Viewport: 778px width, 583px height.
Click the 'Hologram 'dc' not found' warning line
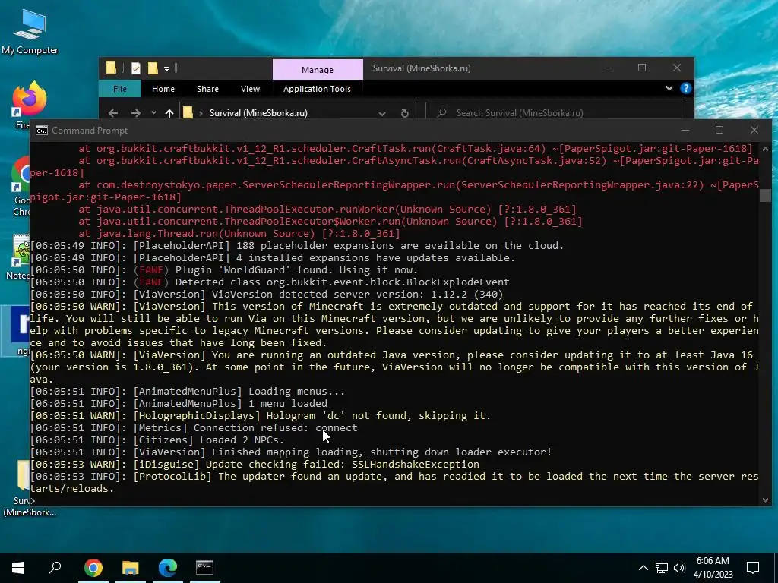261,415
